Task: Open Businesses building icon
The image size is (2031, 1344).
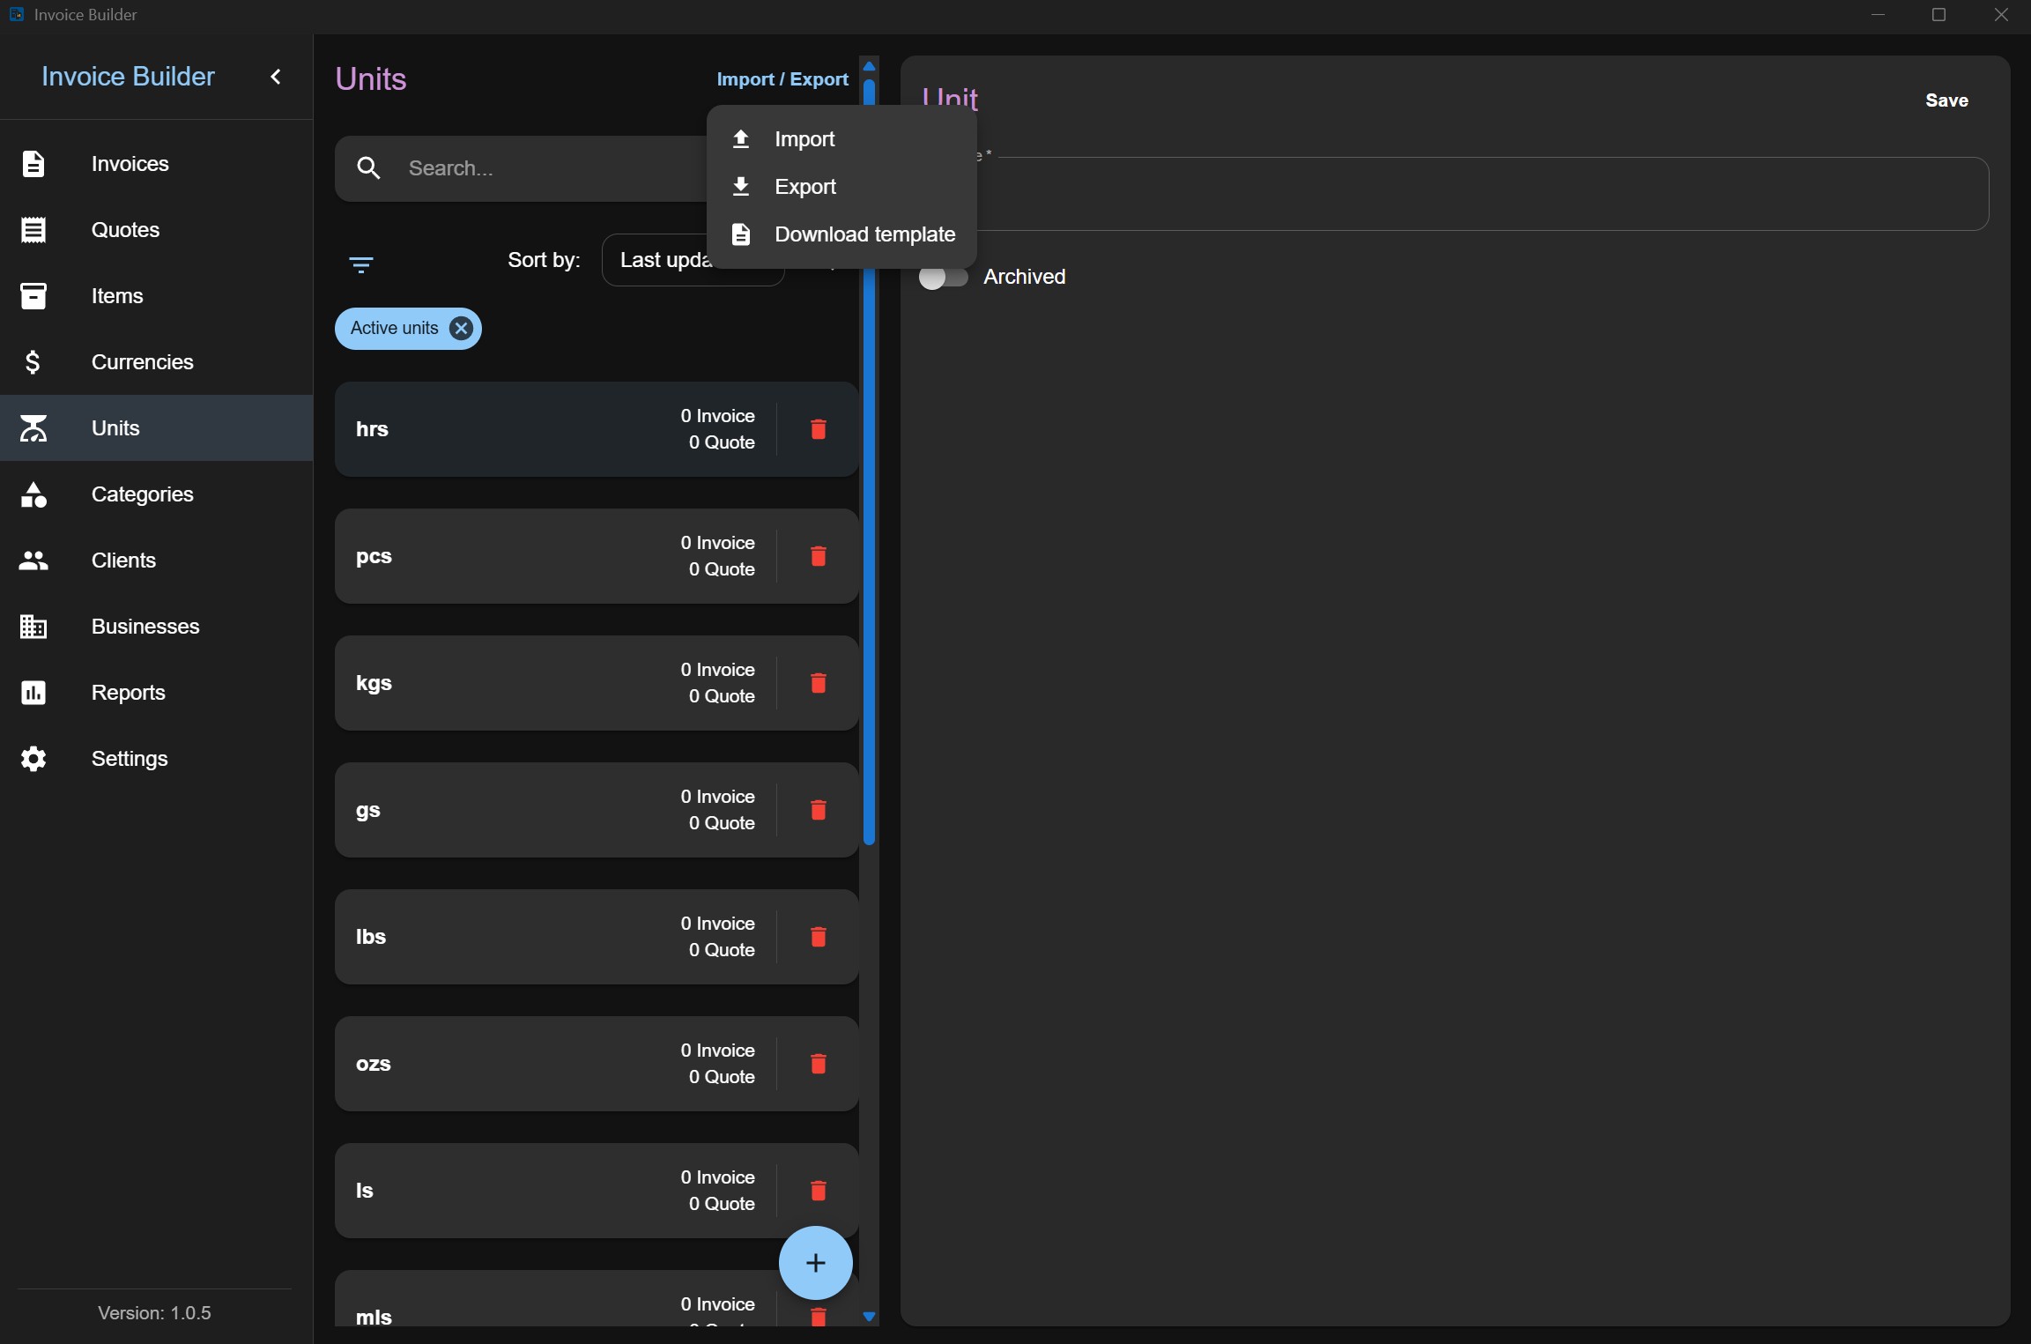Action: click(x=33, y=627)
